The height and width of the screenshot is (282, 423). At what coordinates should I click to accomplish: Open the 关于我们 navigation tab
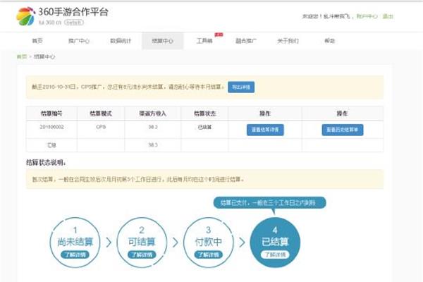tap(288, 41)
